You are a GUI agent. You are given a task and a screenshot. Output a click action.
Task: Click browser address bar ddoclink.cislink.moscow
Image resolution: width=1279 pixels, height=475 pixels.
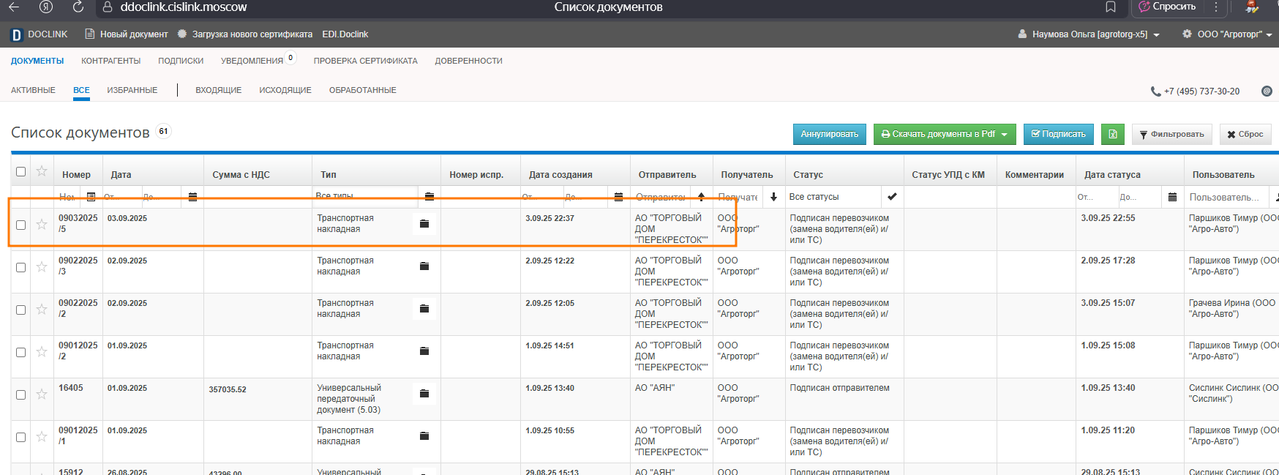click(x=184, y=7)
